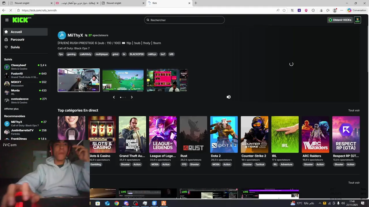
Task: Click MiiThyX streamer avatar in featured header
Action: tap(62, 35)
